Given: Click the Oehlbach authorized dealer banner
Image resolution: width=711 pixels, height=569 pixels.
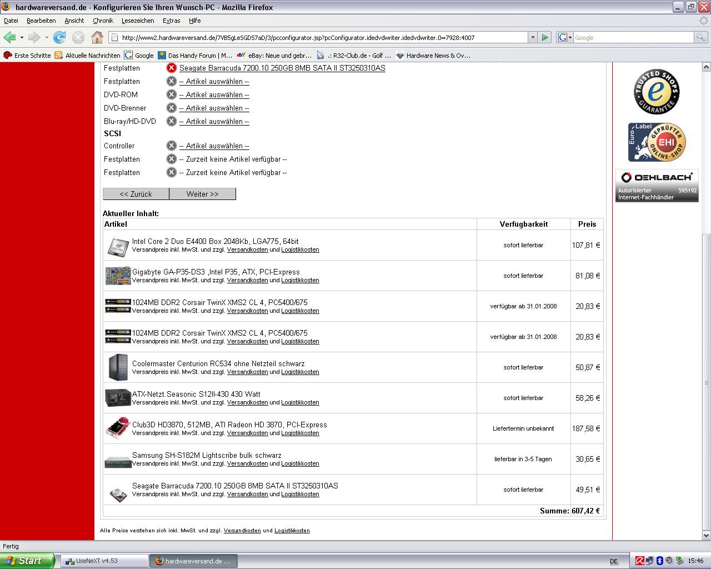Looking at the screenshot, I should tap(657, 186).
